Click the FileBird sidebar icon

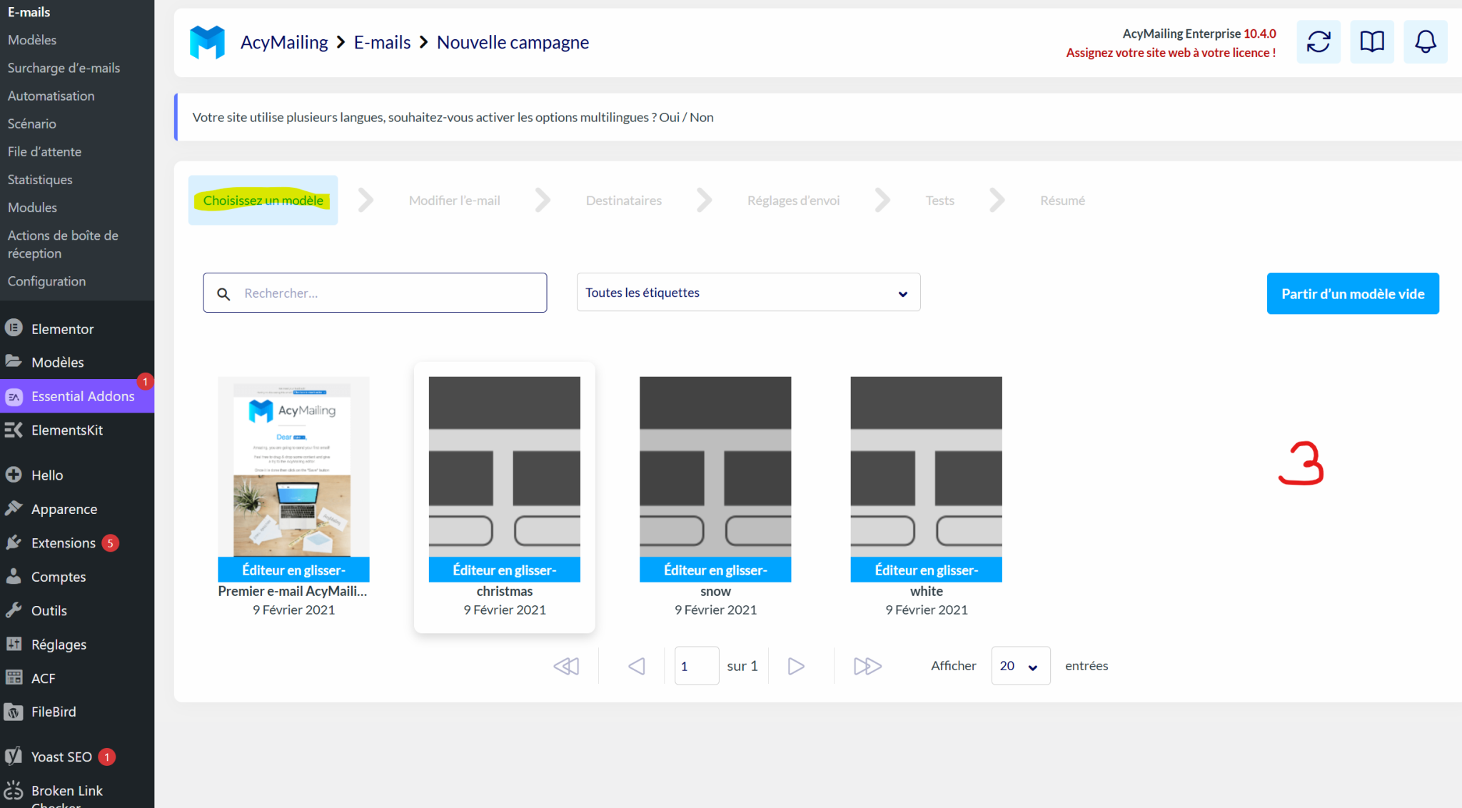tap(14, 712)
